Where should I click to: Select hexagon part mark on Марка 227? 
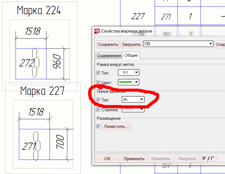click(x=37, y=146)
